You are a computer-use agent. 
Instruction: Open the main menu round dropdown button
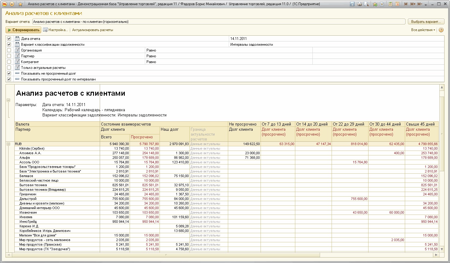point(12,4)
